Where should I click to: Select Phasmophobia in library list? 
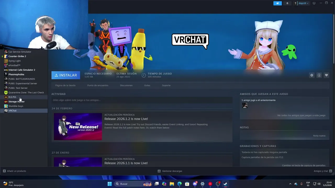(24, 74)
